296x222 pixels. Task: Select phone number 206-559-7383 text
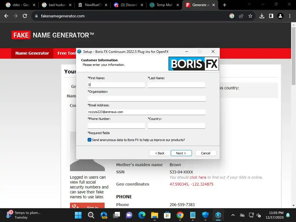182,205
